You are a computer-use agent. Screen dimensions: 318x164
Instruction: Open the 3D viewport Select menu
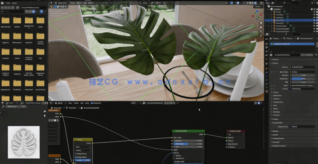coord(79,3)
